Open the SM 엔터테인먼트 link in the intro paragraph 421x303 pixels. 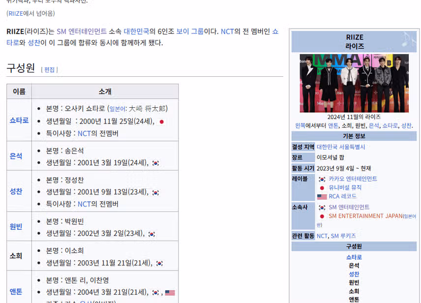point(82,31)
